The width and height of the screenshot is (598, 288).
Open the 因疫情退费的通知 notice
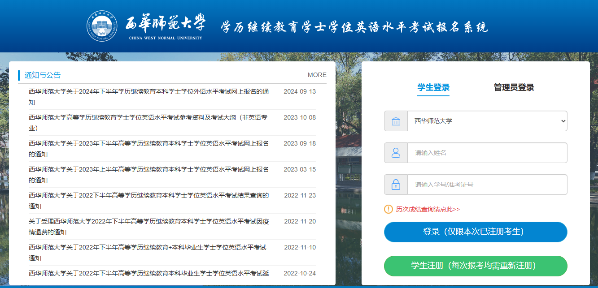149,227
